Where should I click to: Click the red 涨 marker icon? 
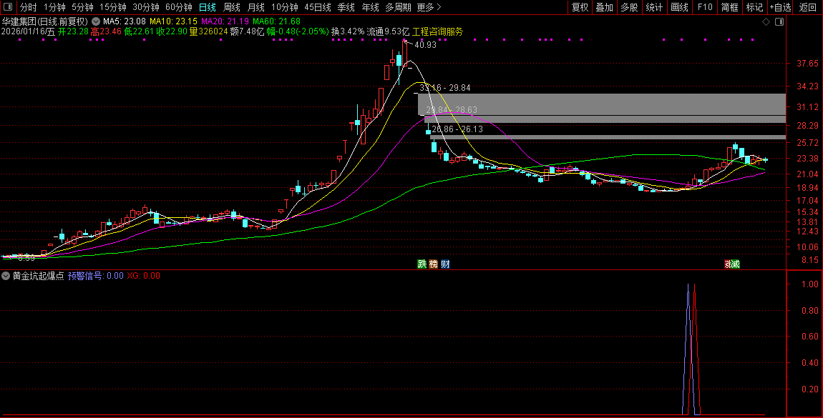pyautogui.click(x=728, y=264)
